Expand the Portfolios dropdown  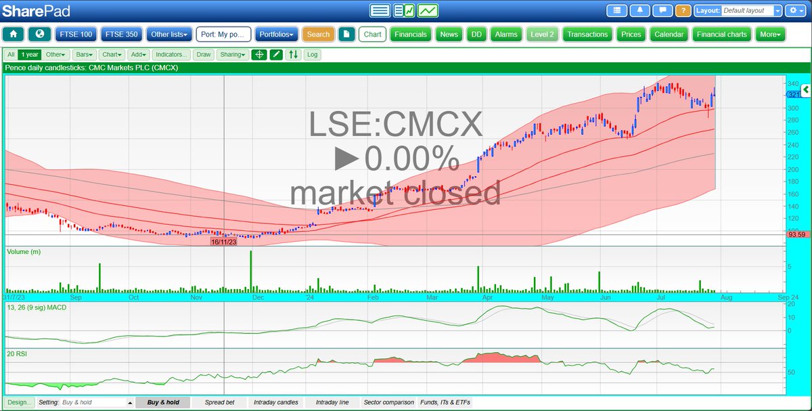coord(277,34)
